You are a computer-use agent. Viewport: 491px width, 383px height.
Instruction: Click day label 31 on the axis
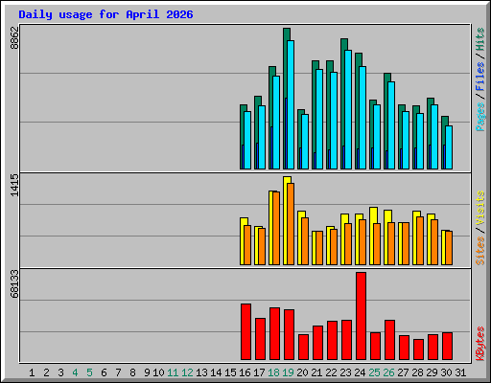point(460,372)
